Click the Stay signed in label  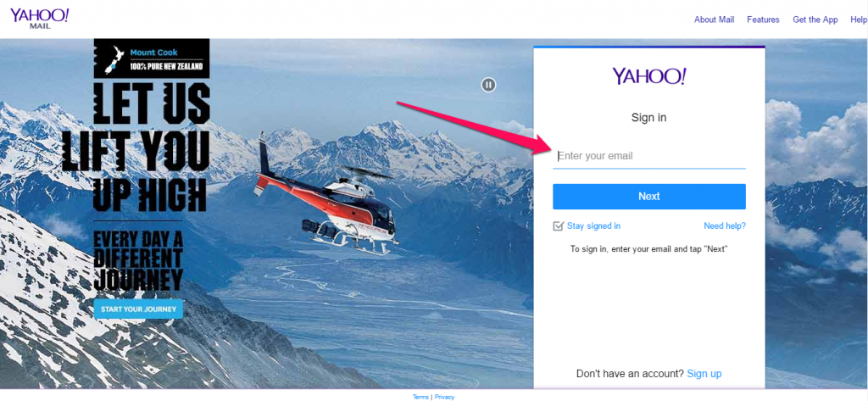point(593,226)
